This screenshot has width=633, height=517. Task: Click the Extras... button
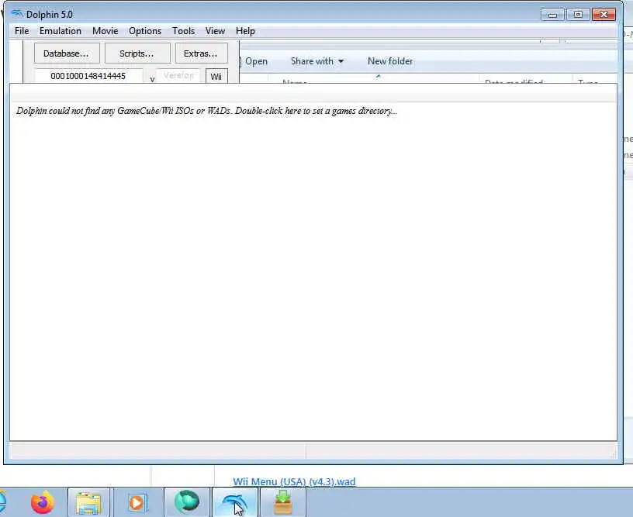[201, 53]
